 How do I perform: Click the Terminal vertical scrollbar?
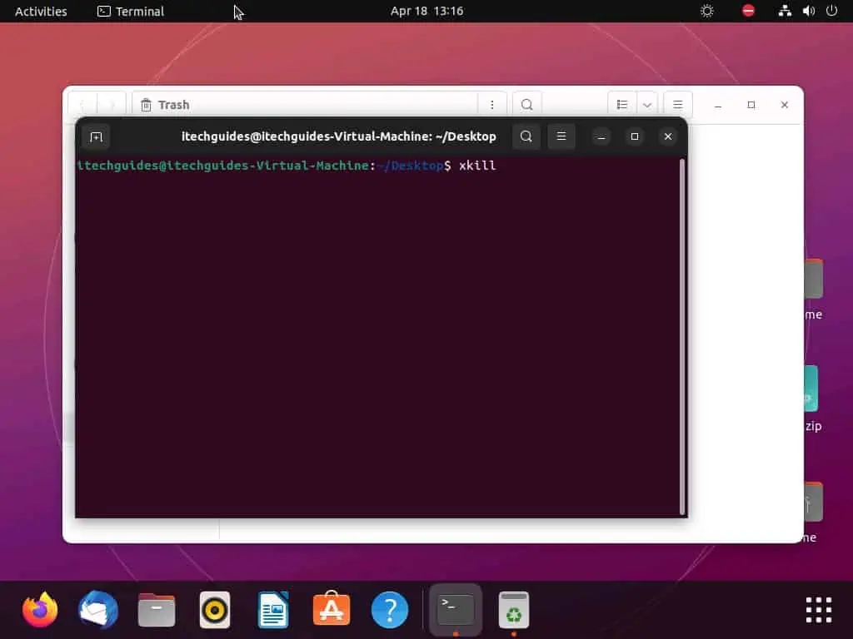tap(682, 337)
